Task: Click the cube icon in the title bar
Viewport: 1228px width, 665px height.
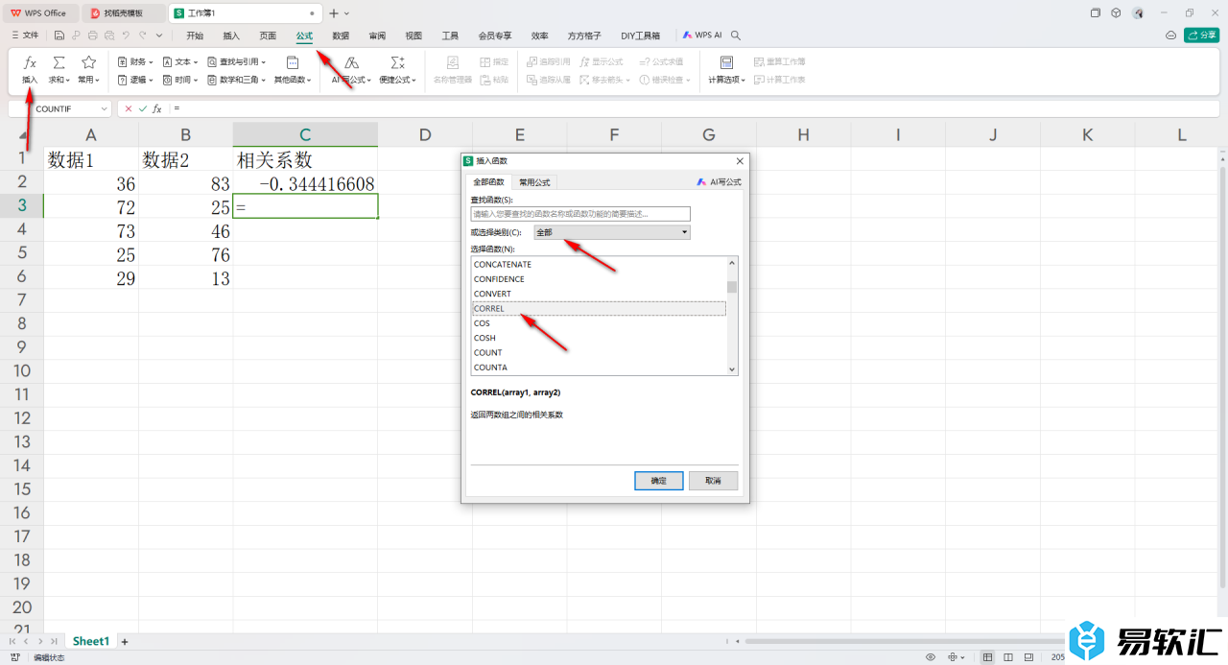Action: (x=1116, y=13)
